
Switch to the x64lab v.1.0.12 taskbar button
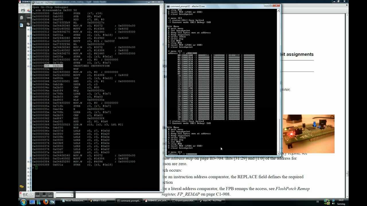tap(100, 201)
